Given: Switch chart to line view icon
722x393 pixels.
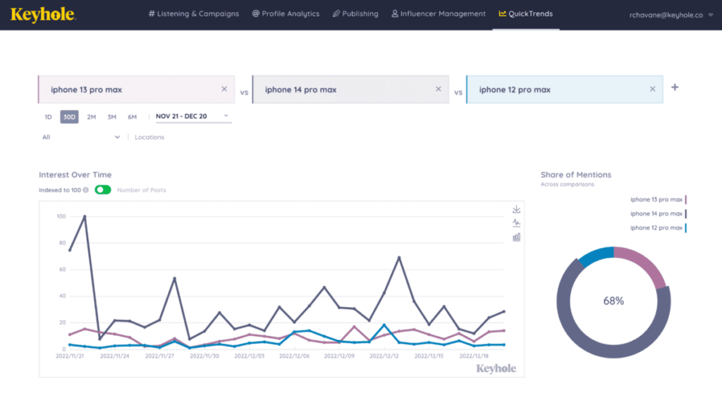Looking at the screenshot, I should (517, 223).
